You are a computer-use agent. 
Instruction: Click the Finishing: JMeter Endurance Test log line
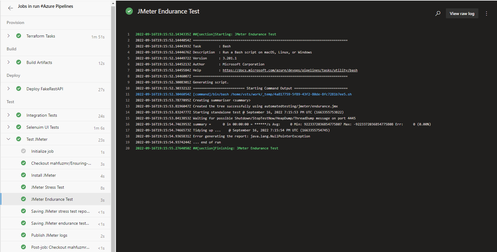[x=207, y=148]
